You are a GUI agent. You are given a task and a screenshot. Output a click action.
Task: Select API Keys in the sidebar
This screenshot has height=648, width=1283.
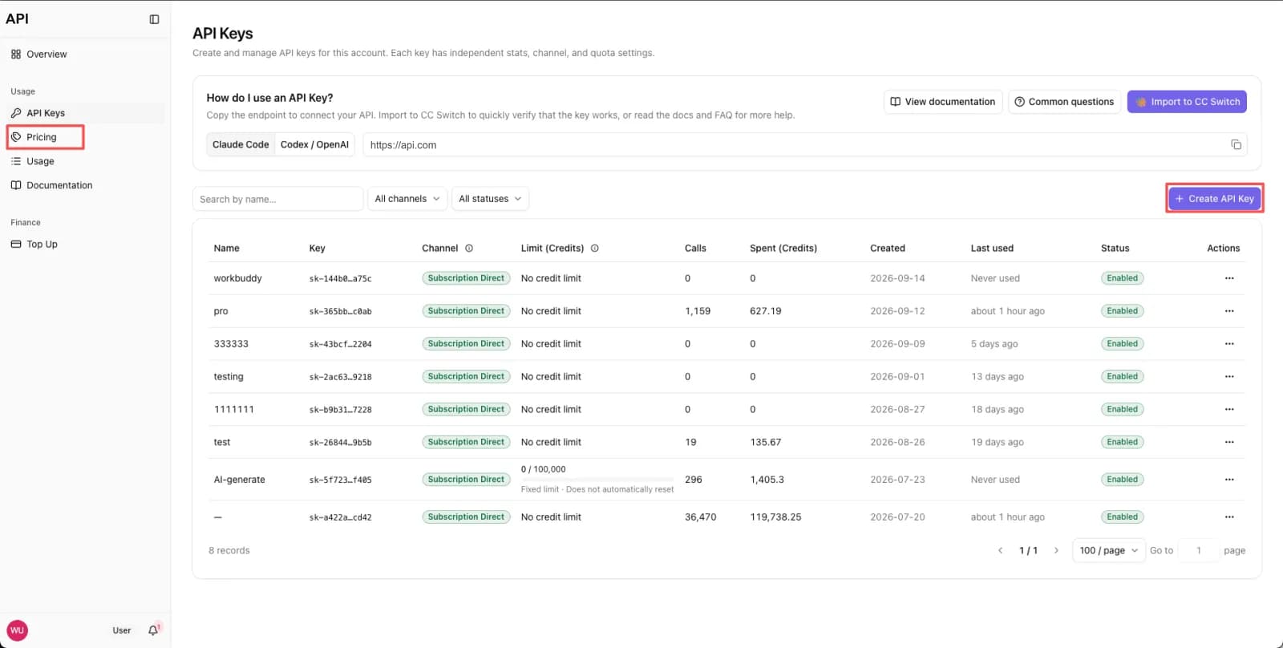[85, 113]
